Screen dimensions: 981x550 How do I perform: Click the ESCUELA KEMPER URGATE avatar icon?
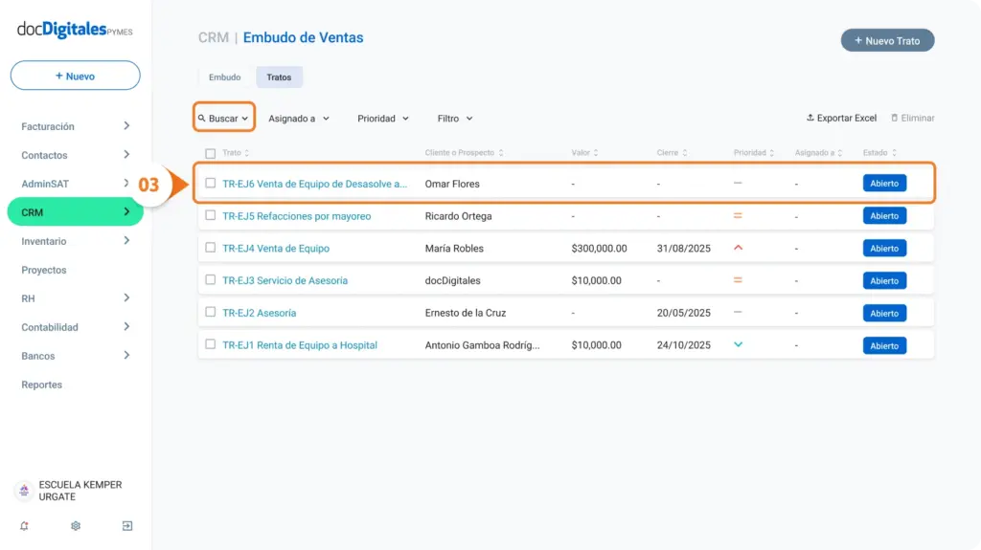[x=24, y=491]
